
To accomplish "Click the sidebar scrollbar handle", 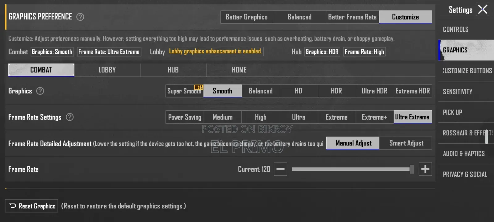I will point(487,137).
